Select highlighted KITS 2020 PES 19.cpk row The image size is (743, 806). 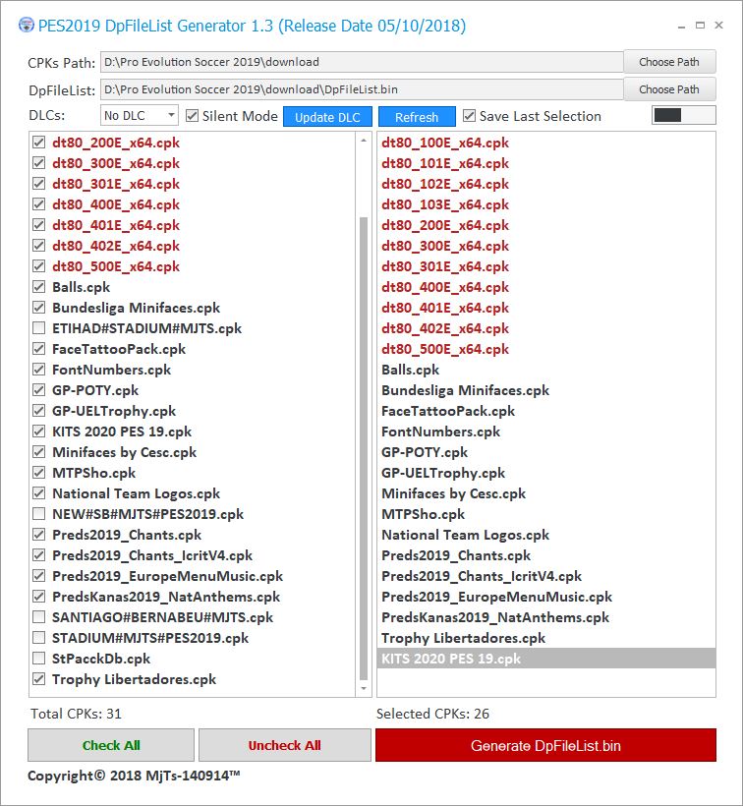coord(546,659)
